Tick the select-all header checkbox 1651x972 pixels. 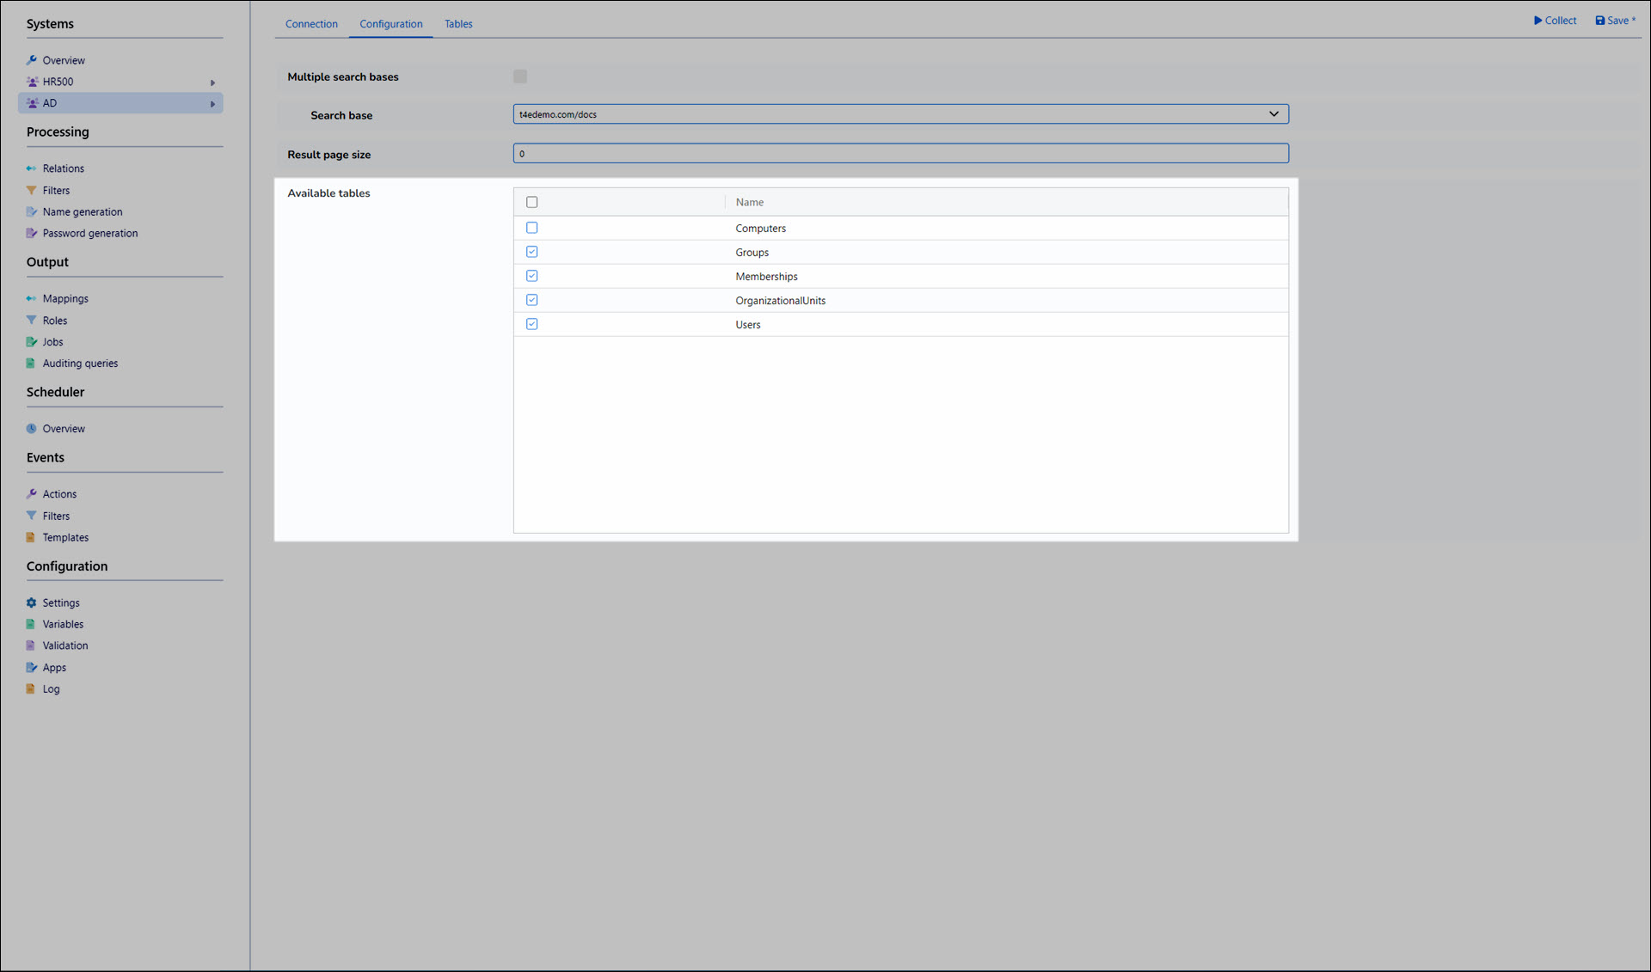tap(531, 202)
